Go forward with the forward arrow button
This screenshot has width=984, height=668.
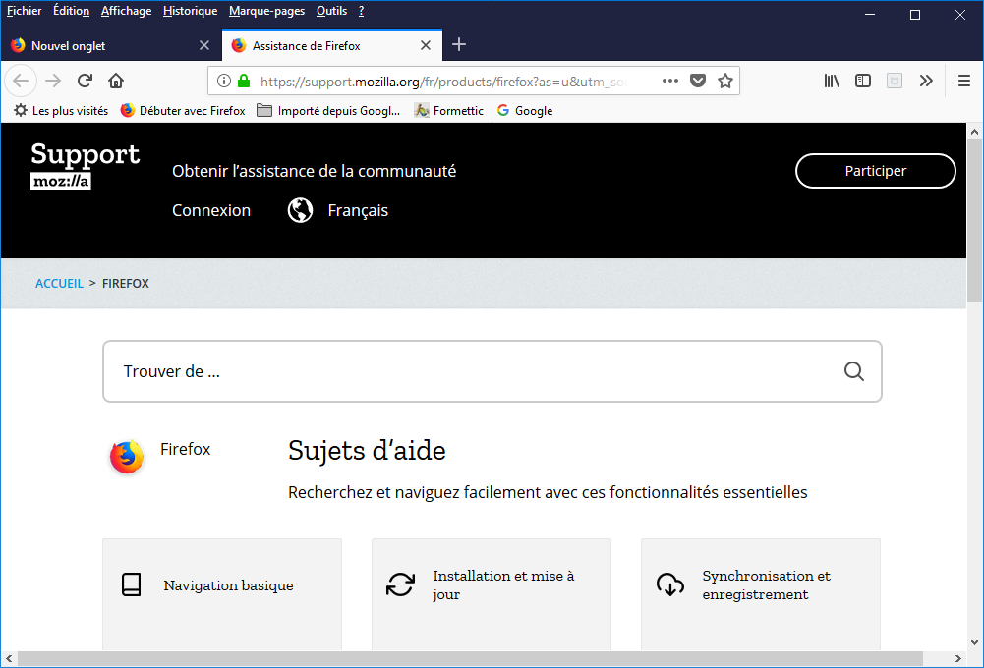click(x=53, y=81)
